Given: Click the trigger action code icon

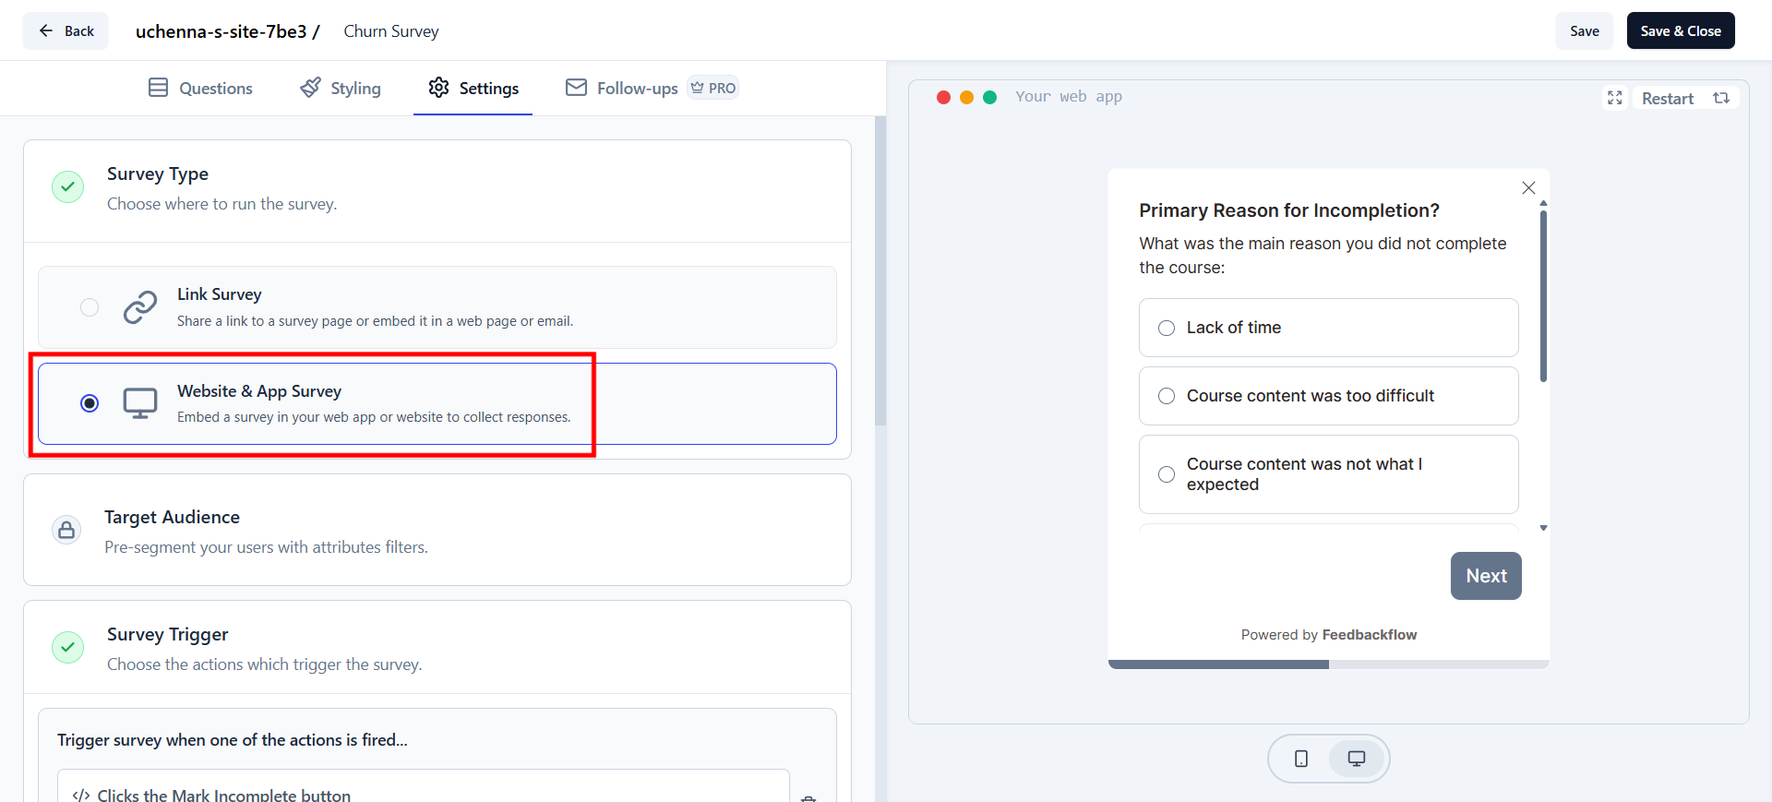Looking at the screenshot, I should pos(81,795).
